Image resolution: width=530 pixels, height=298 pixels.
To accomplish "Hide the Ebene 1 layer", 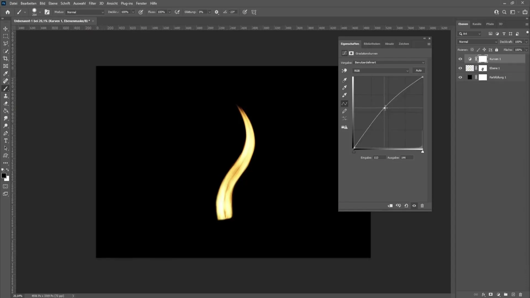I will pos(460,68).
